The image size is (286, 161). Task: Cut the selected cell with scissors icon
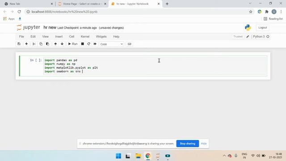pyautogui.click(x=34, y=44)
